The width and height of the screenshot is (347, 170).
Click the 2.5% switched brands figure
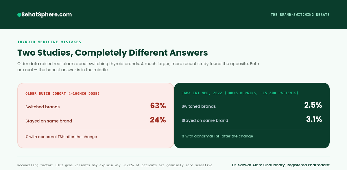[x=313, y=105]
